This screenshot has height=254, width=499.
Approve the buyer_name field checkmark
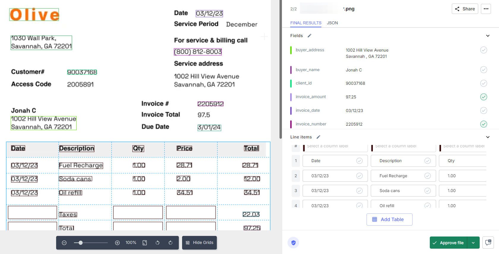point(484,70)
